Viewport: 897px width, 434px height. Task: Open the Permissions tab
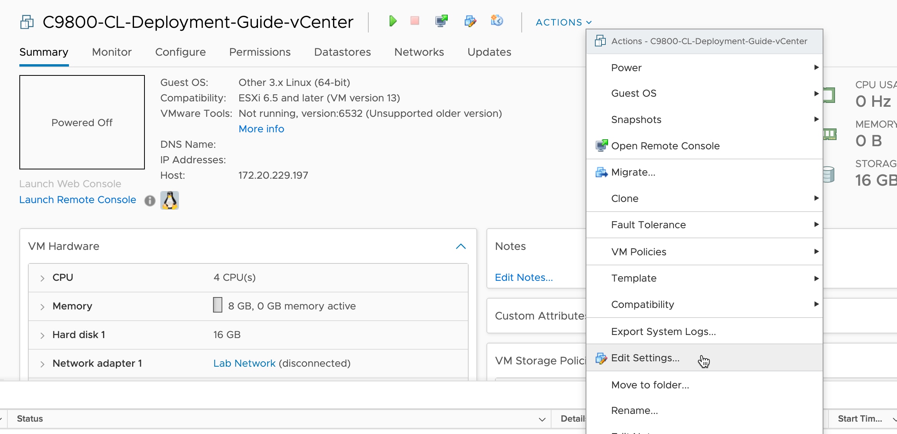(x=260, y=52)
